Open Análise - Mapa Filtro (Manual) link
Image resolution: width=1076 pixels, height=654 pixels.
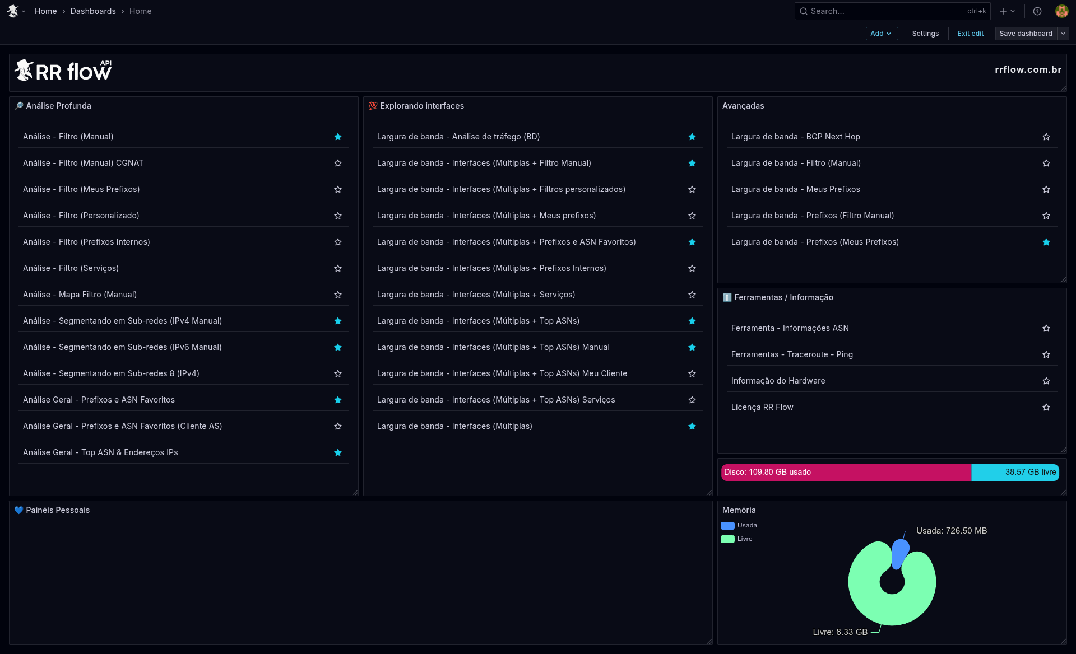point(80,295)
